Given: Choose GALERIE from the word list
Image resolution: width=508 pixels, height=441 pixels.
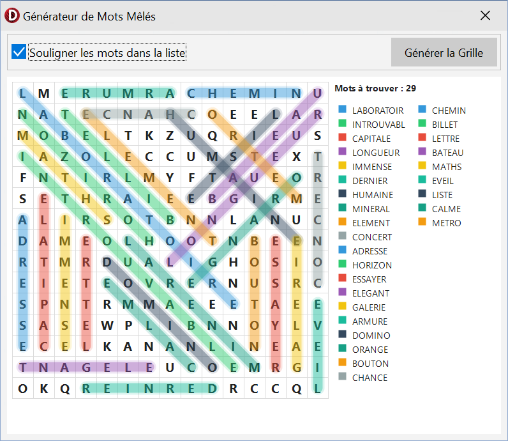Looking at the screenshot, I should tap(370, 307).
